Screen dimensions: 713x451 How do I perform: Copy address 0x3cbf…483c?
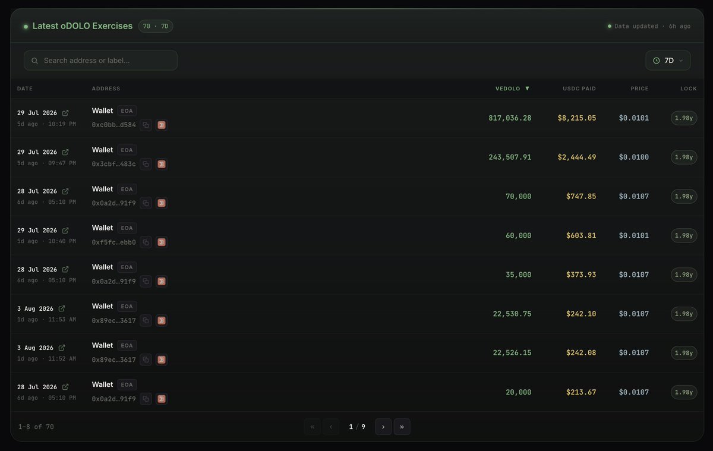tap(146, 164)
